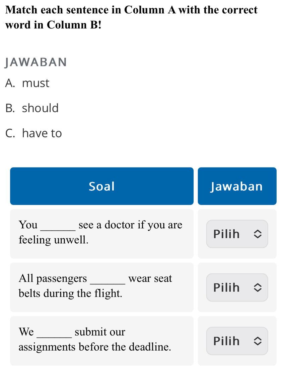This screenshot has height=366, width=282.
Task: Click the blue Jawaban column header
Action: pyautogui.click(x=237, y=186)
